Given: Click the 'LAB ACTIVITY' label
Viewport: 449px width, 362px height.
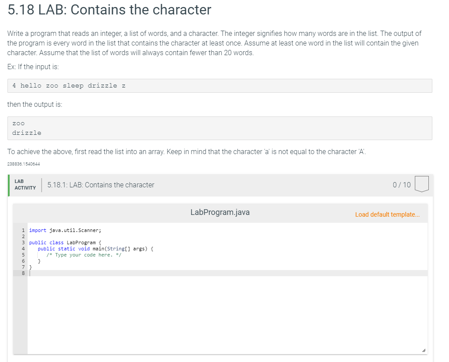Looking at the screenshot, I should click(x=25, y=185).
